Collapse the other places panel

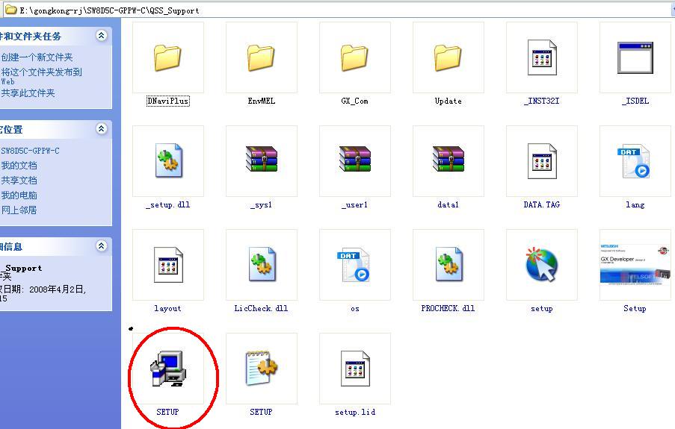101,129
